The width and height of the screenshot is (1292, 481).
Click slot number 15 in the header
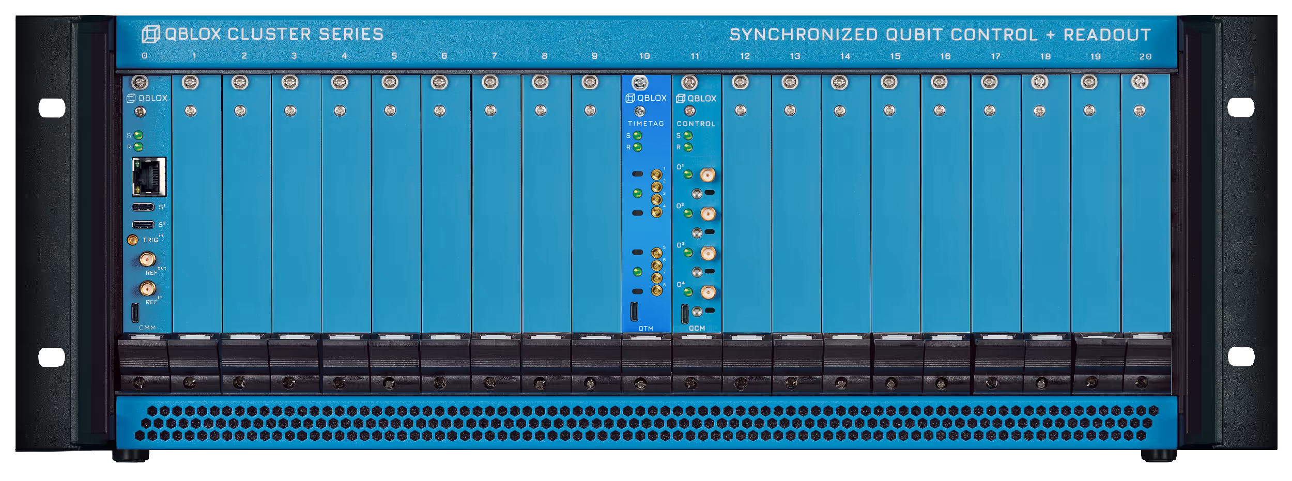point(895,56)
